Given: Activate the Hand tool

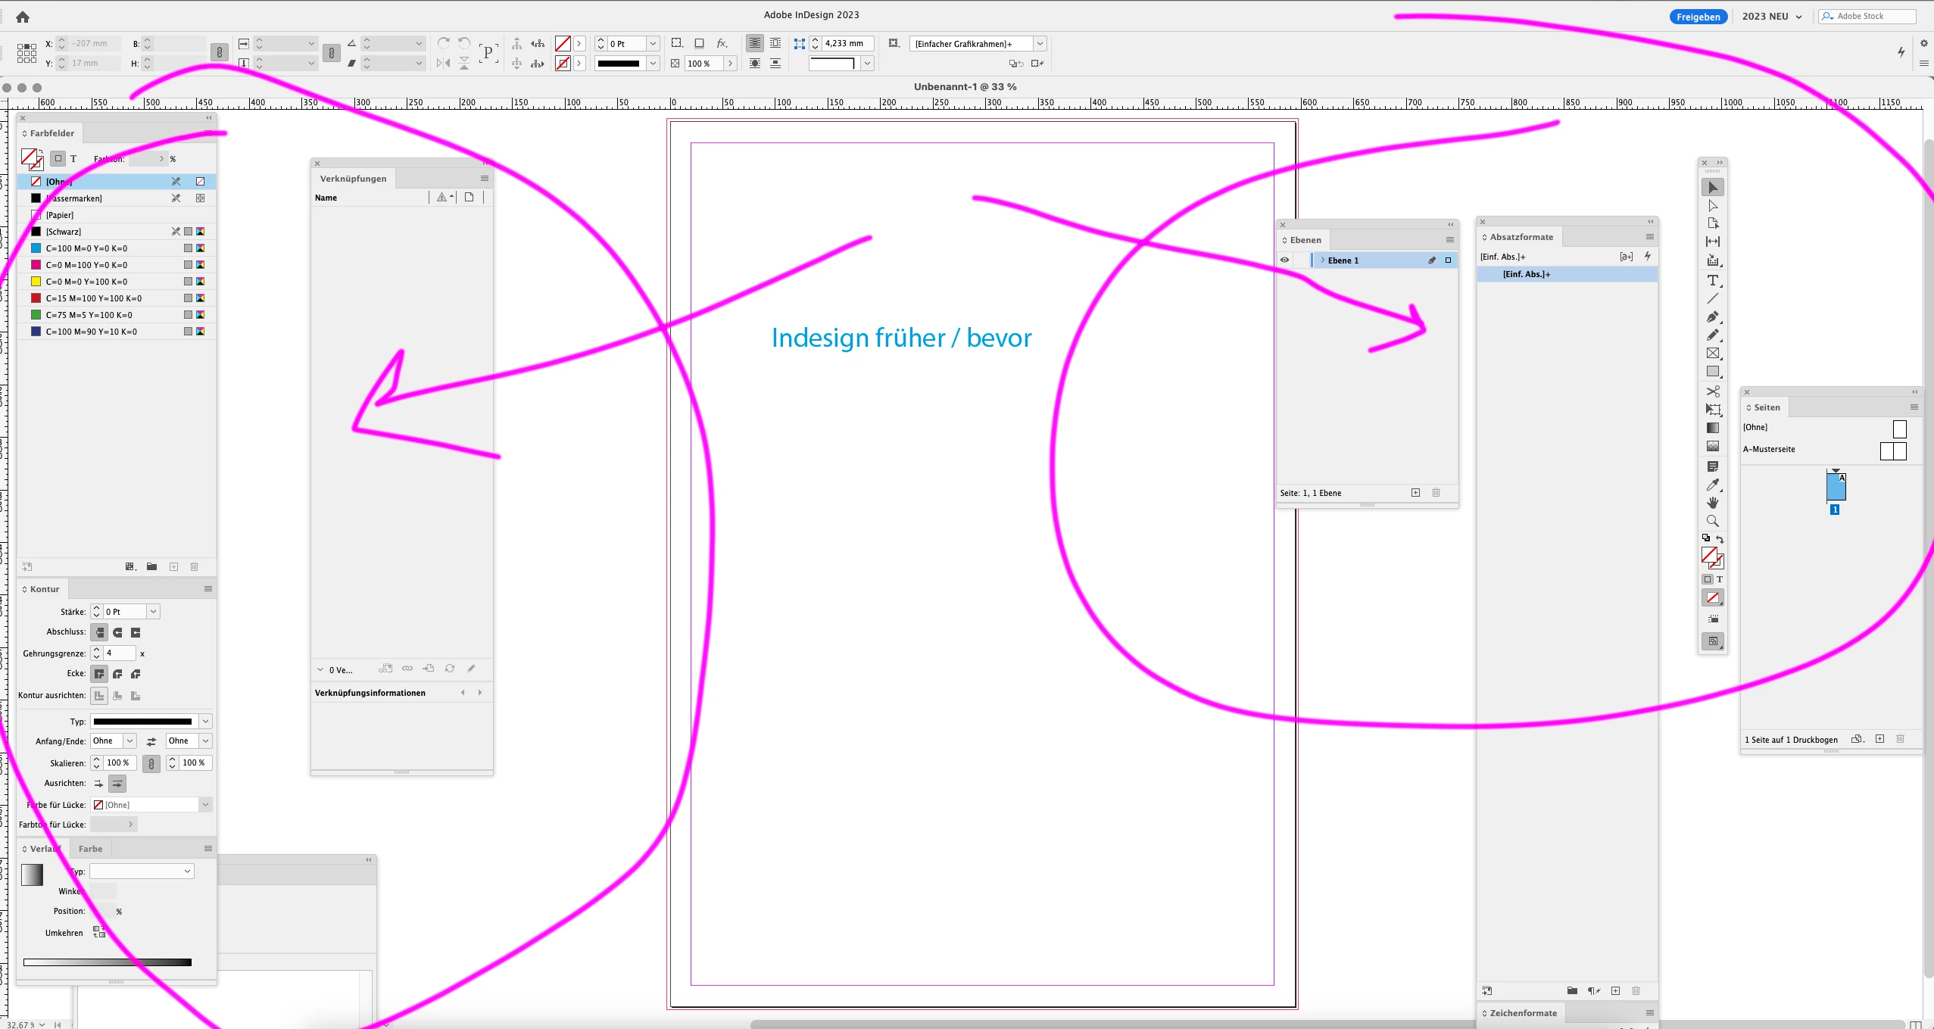Looking at the screenshot, I should (x=1712, y=503).
